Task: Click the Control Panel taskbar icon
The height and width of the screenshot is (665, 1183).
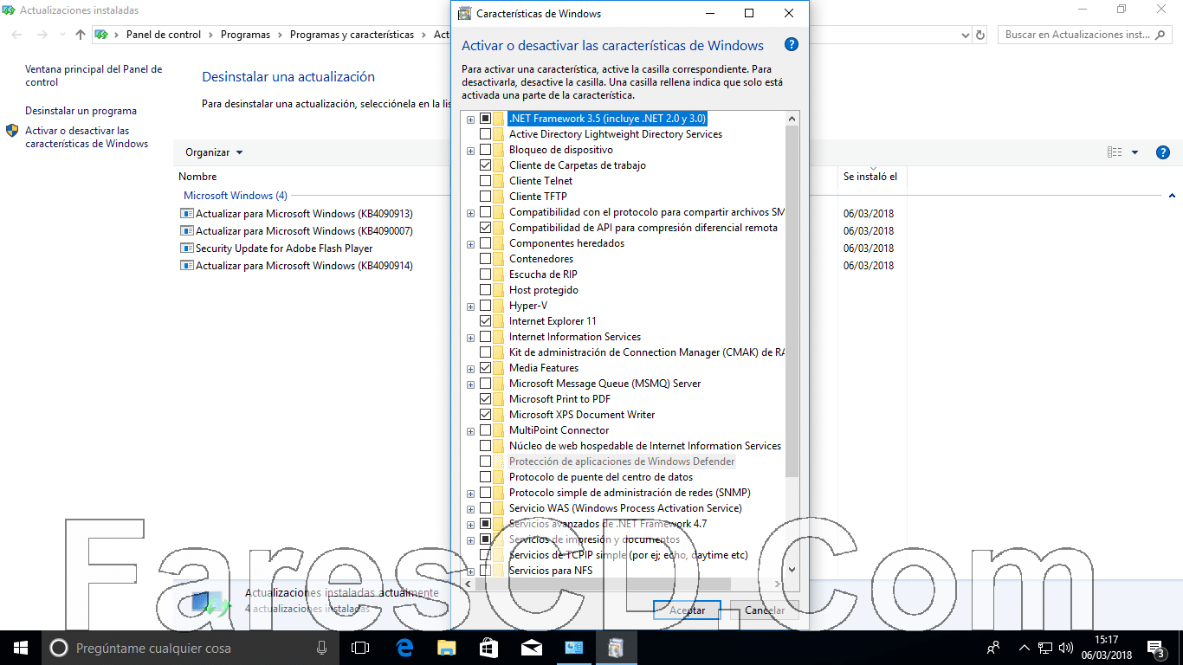Action: click(573, 648)
